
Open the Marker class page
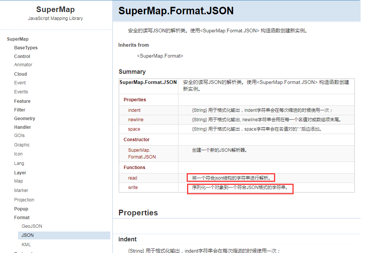pos(21,191)
